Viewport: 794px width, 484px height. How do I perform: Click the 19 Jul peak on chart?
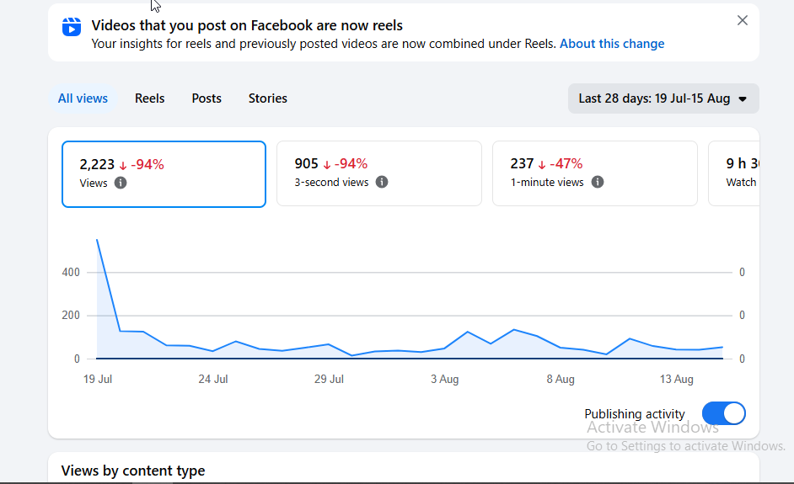click(x=97, y=240)
